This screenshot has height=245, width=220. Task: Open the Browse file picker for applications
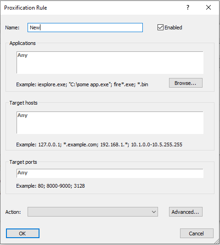(186, 83)
